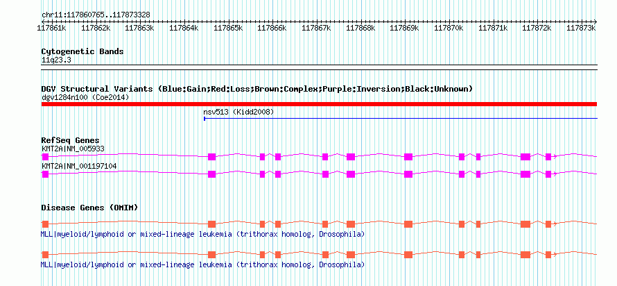Click first magenta exon of NM_001197104
This screenshot has width=617, height=286.
click(x=45, y=174)
